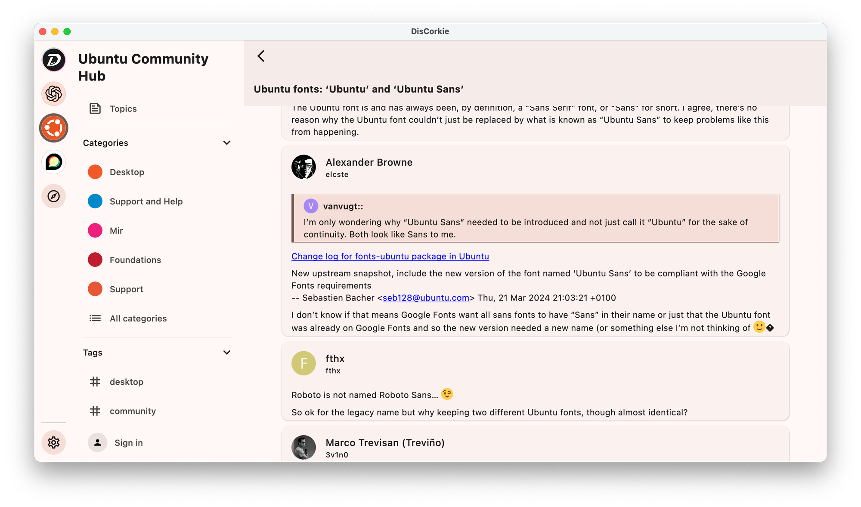Click the pink Mir category color dot

pyautogui.click(x=95, y=230)
